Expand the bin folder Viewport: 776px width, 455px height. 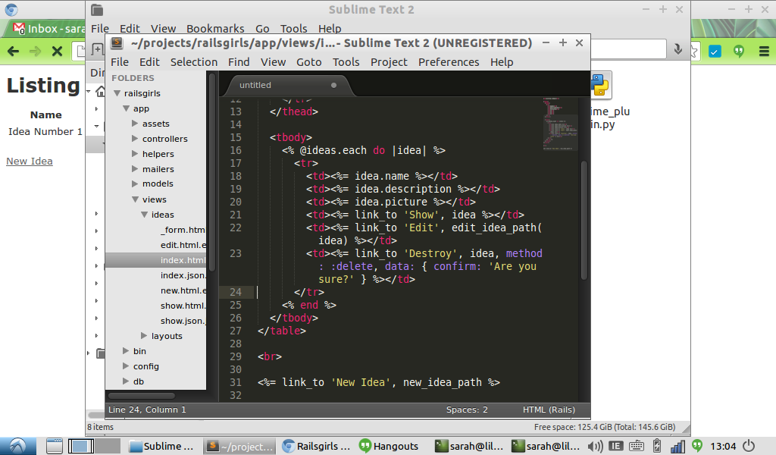click(127, 350)
